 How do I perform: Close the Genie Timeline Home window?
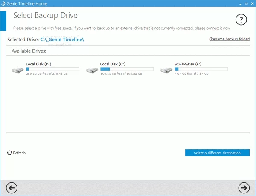click(x=252, y=3)
